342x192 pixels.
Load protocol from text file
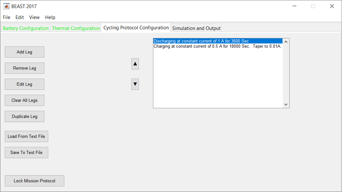[x=26, y=136]
